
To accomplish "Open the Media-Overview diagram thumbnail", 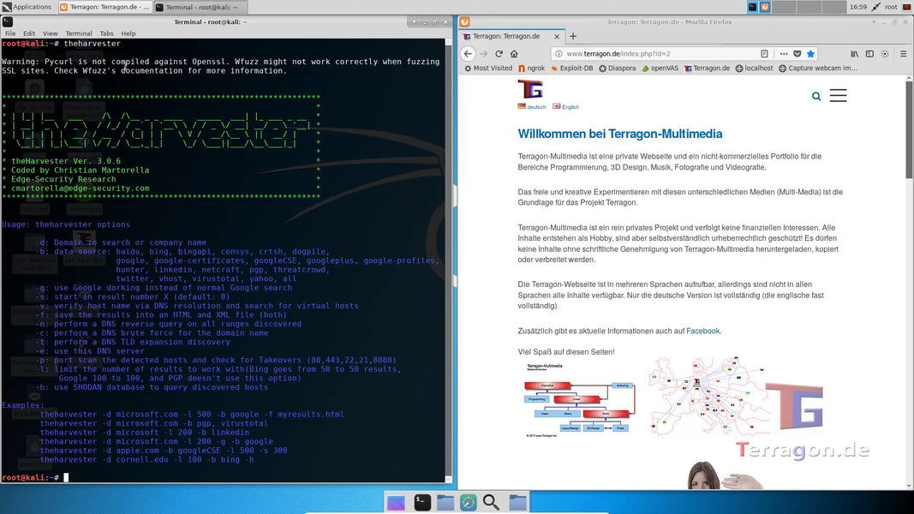I will click(x=579, y=400).
